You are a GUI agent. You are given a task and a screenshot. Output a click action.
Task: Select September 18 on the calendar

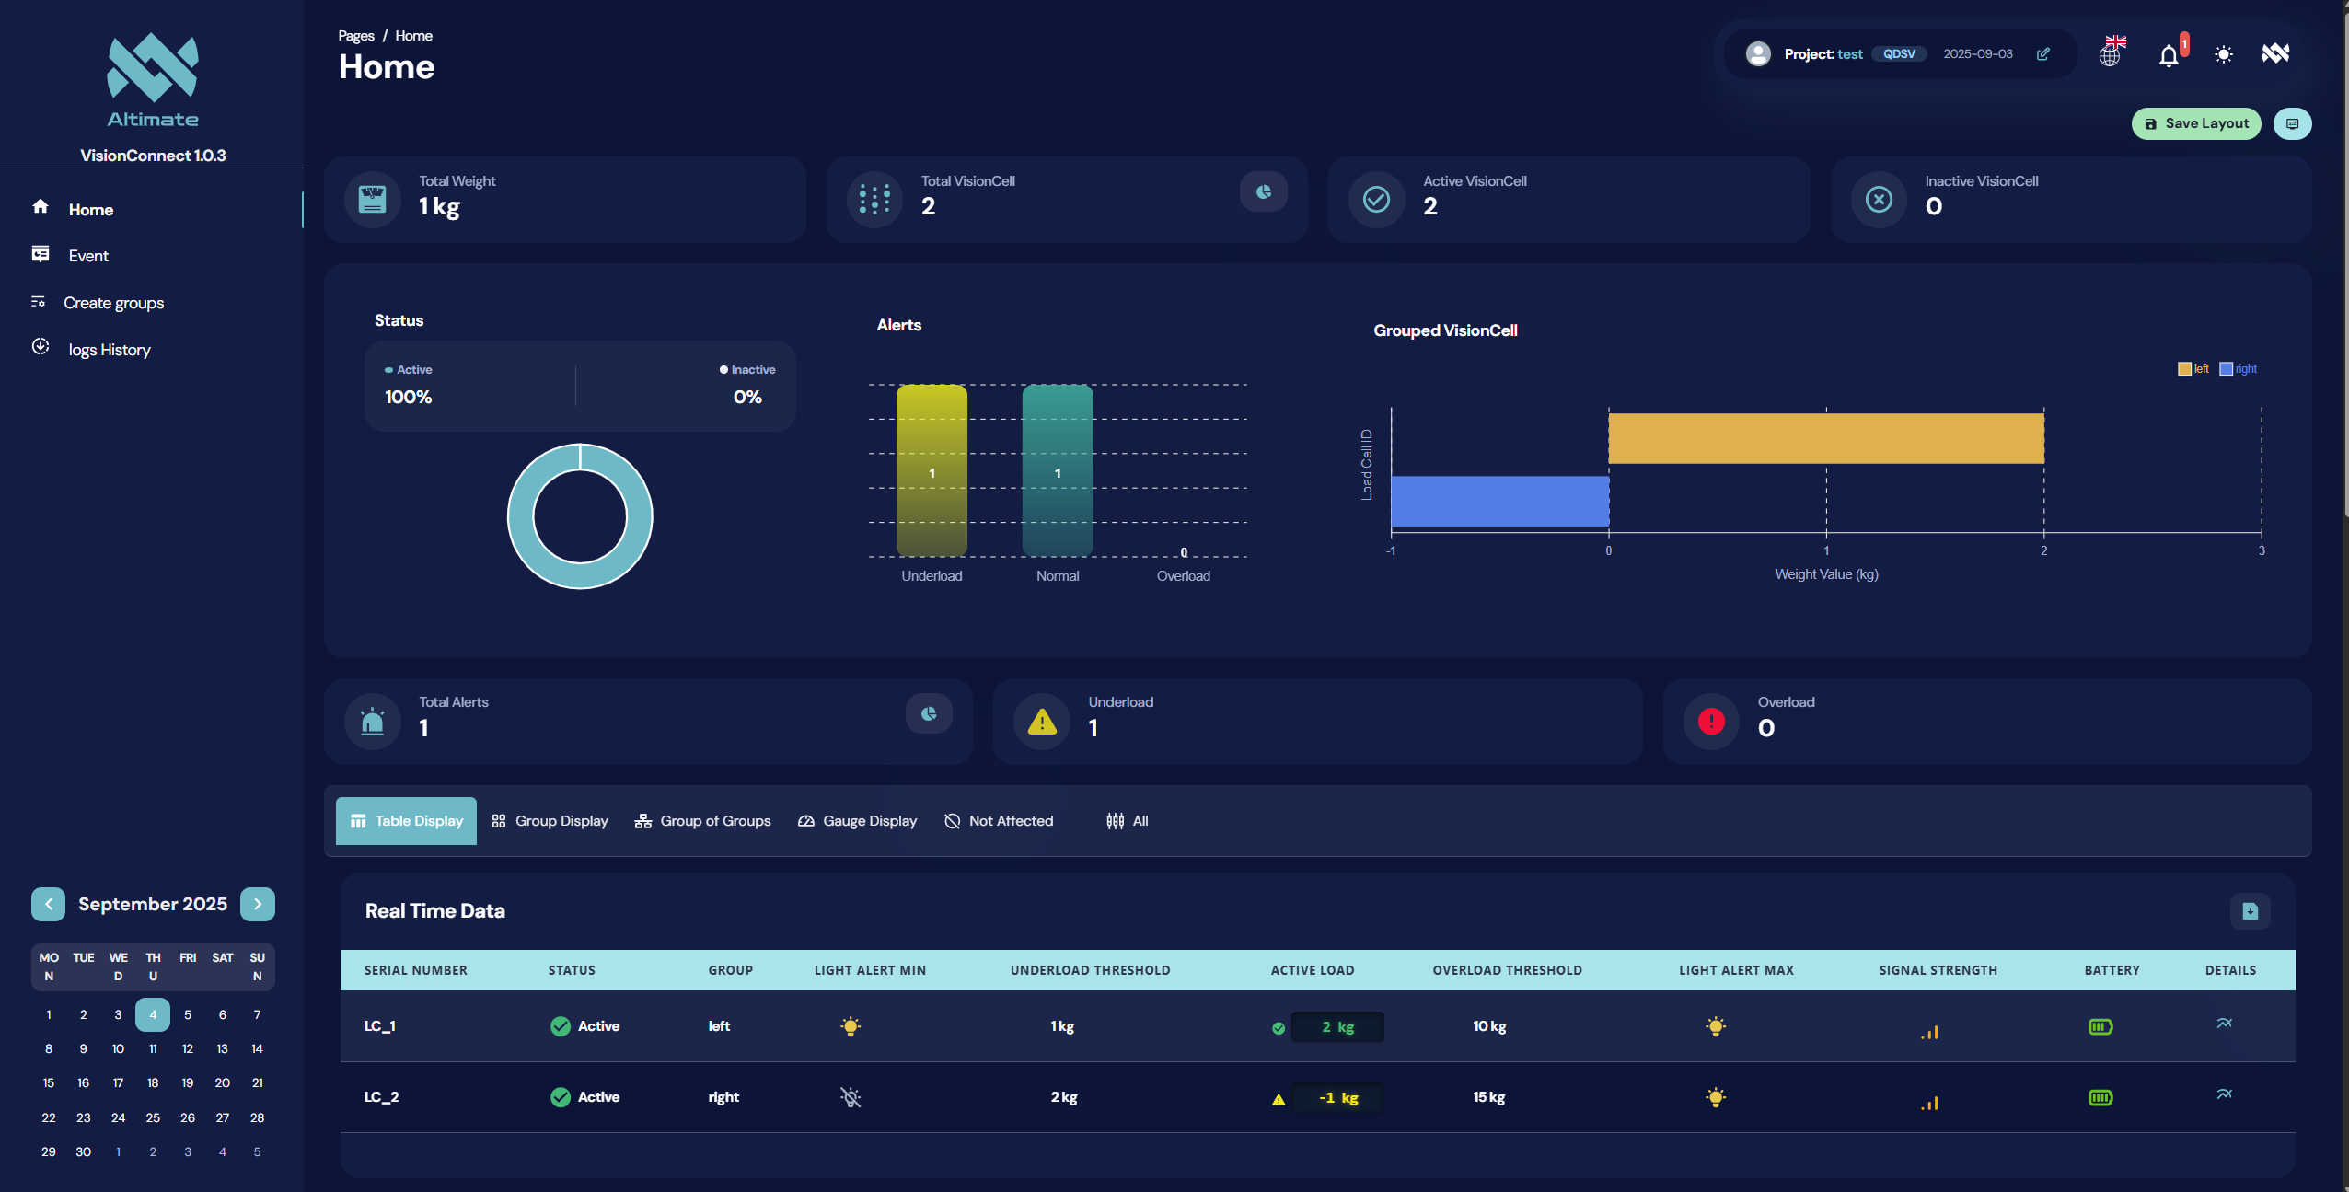coord(153,1083)
